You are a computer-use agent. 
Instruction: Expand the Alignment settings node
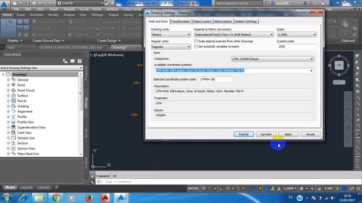pyautogui.click(x=8, y=112)
